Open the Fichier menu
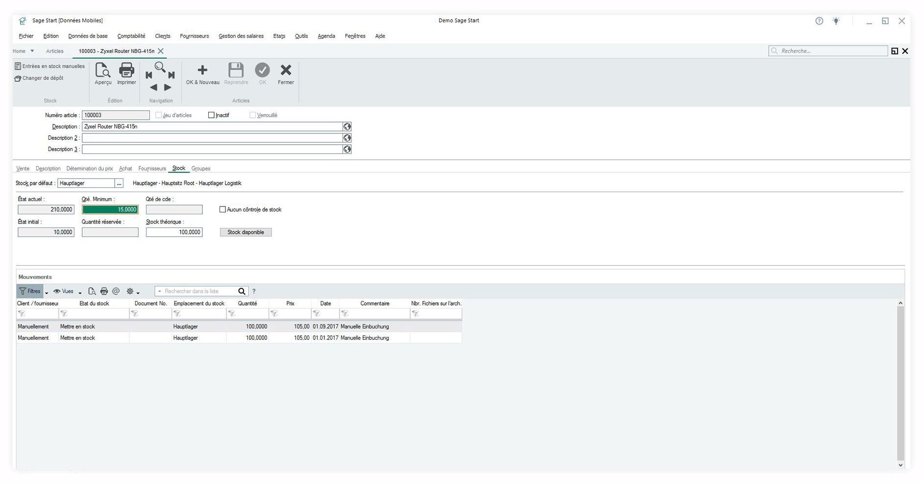923x483 pixels. (26, 36)
